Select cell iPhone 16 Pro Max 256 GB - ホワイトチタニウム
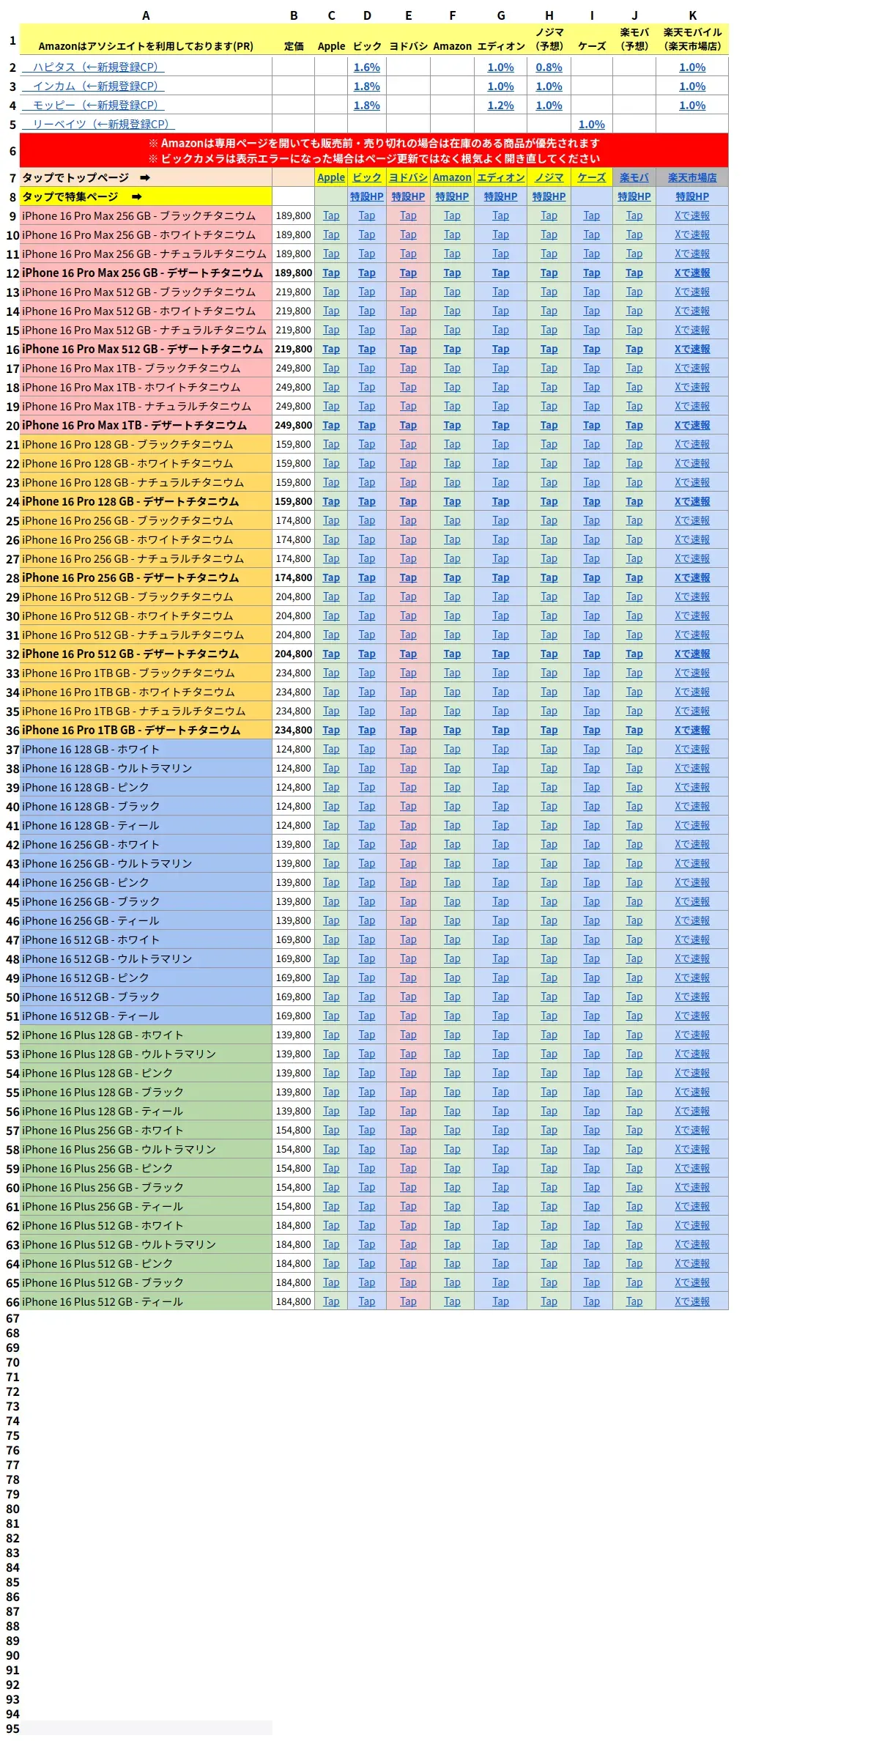This screenshot has width=879, height=1741. pyautogui.click(x=146, y=234)
